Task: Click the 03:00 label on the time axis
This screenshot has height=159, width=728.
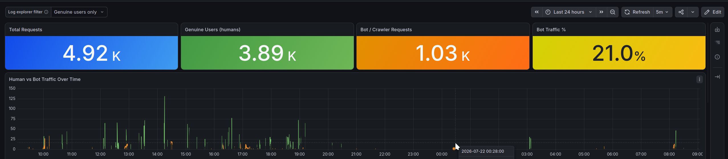Action: 527,154
